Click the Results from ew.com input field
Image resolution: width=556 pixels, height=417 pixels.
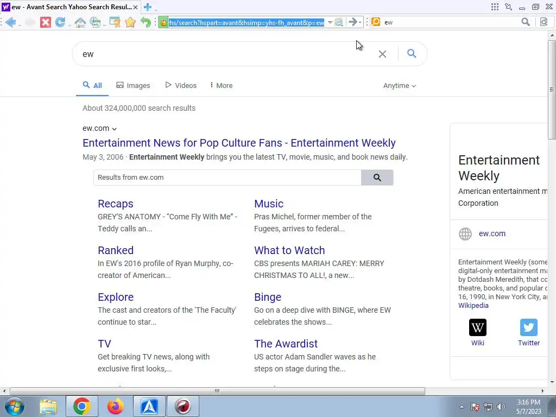228,178
